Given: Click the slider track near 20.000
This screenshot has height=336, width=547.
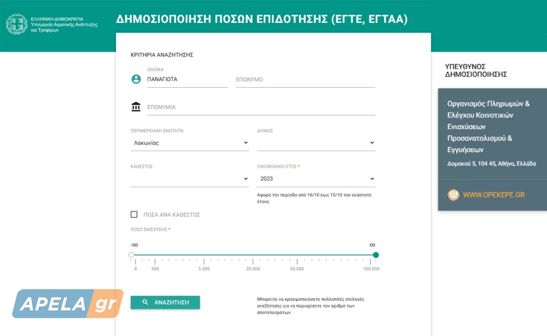Looking at the screenshot, I should click(x=253, y=255).
